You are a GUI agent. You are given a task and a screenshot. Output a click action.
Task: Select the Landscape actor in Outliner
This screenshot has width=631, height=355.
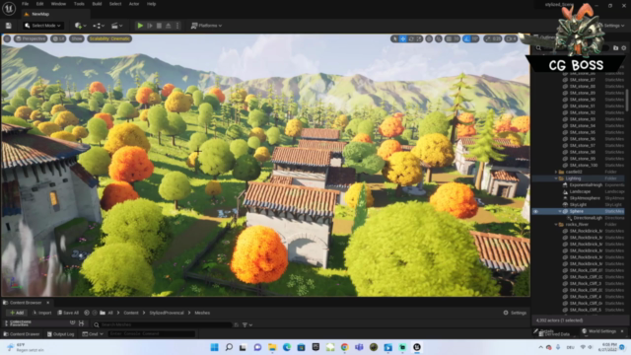click(579, 191)
